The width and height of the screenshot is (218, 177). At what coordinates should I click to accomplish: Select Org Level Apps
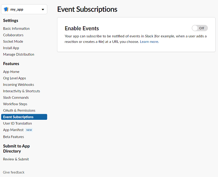point(14,78)
